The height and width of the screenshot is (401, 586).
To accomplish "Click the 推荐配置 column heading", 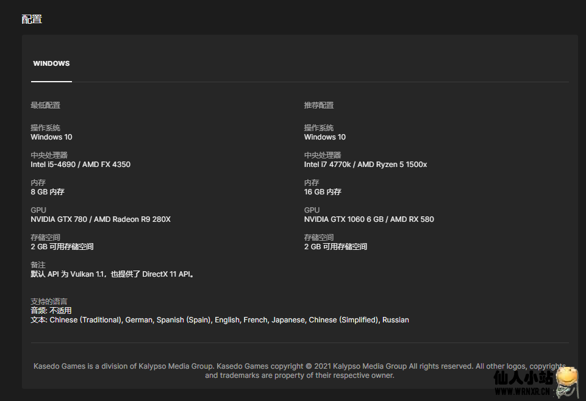I will (x=319, y=105).
